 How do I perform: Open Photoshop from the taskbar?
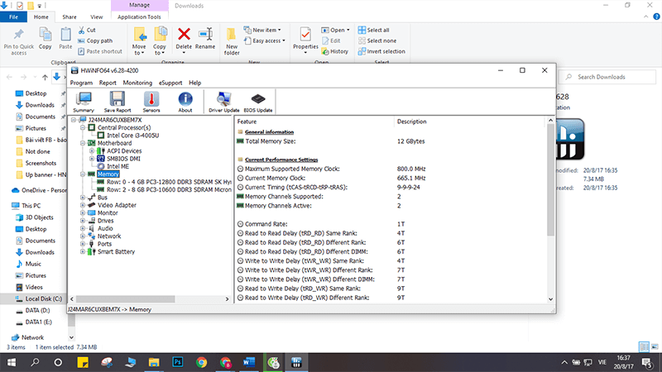[x=178, y=362]
